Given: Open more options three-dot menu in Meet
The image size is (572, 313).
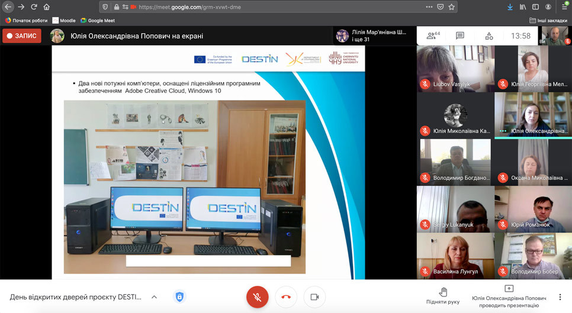Looking at the screenshot, I should click(x=560, y=297).
